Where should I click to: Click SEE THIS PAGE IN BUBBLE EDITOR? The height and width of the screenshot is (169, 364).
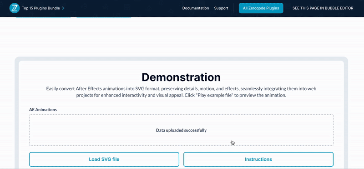323,8
